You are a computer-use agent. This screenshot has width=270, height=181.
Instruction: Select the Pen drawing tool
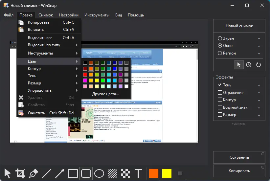[34, 173]
